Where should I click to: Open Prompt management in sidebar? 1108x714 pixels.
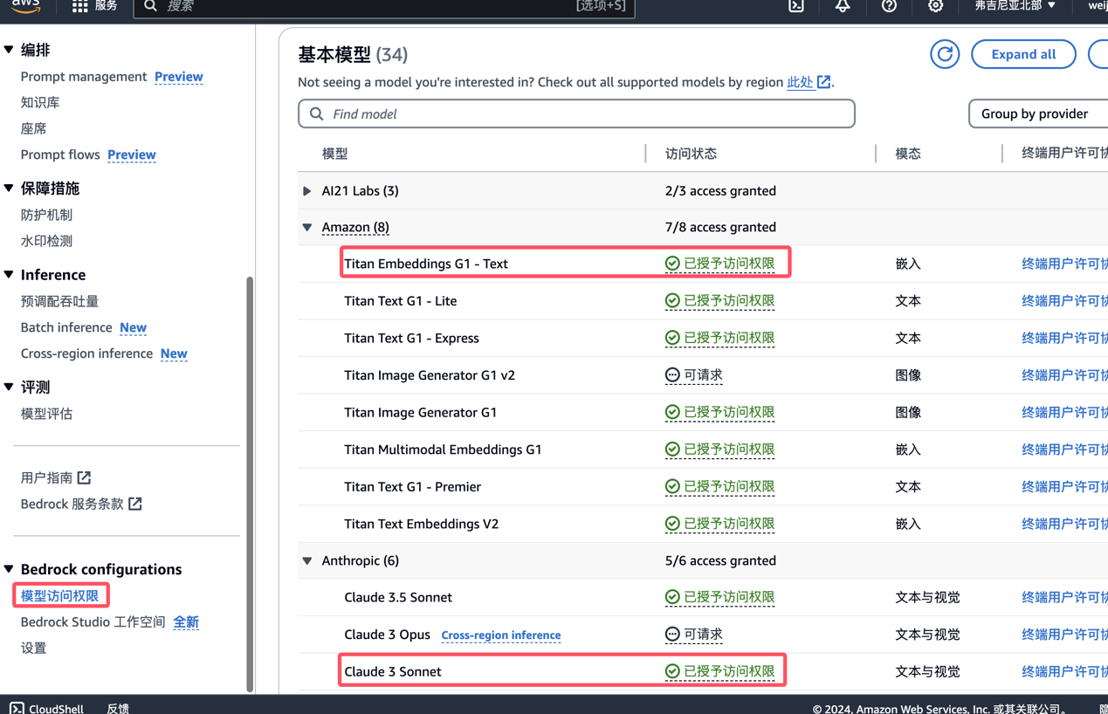[x=84, y=77]
